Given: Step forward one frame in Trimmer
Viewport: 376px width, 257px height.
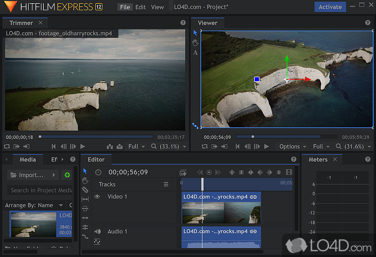Looking at the screenshot, I should pyautogui.click(x=73, y=147).
